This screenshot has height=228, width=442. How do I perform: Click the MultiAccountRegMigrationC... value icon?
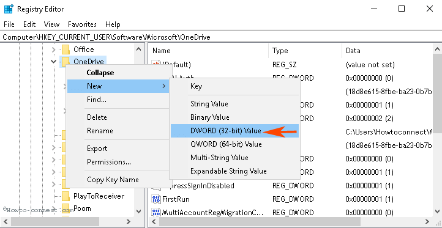point(156,212)
